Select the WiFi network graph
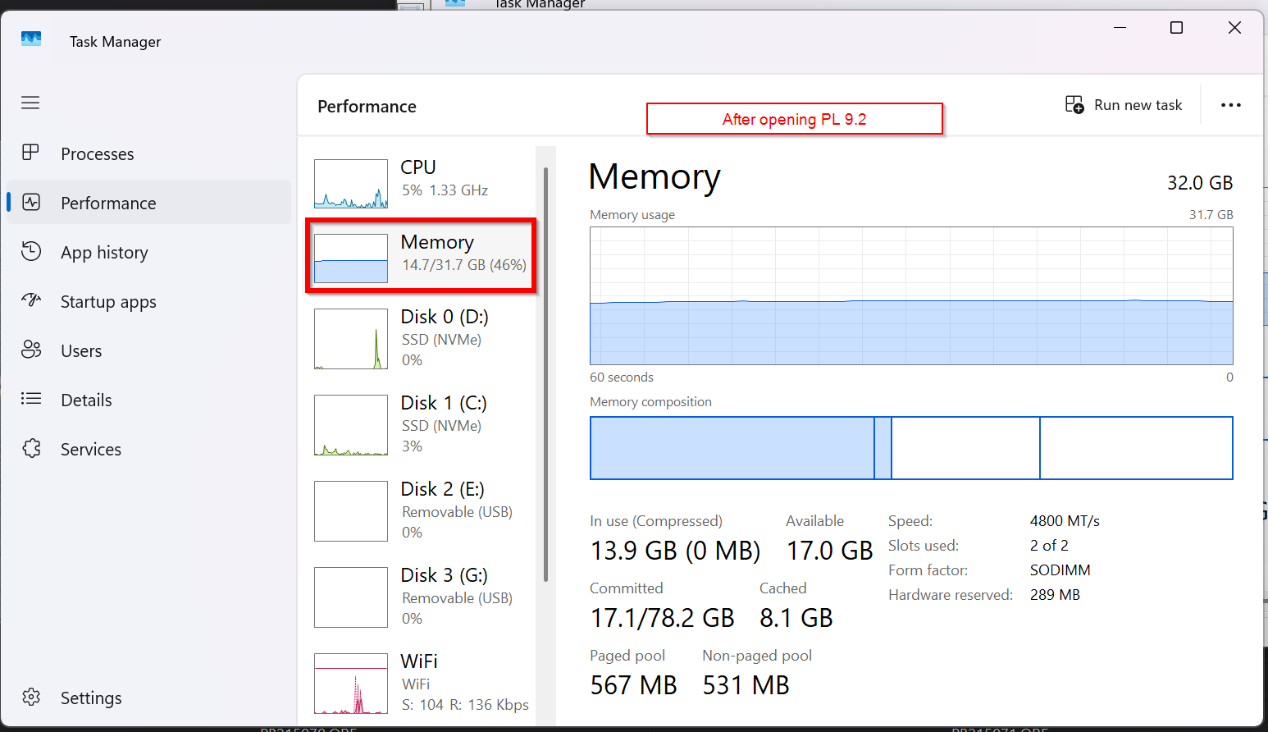The width and height of the screenshot is (1268, 732). pos(421,683)
